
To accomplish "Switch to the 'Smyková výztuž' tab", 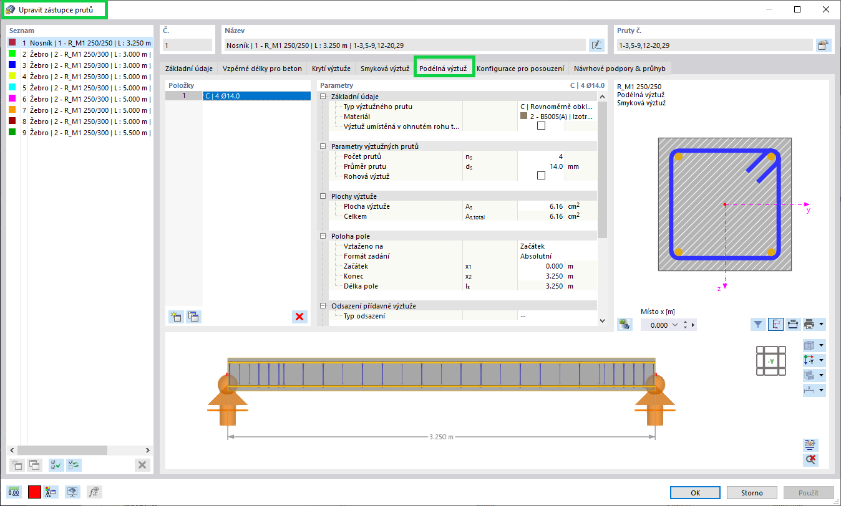I will click(385, 69).
